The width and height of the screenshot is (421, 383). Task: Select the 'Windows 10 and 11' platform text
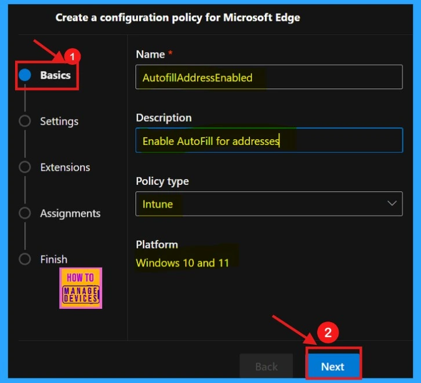[x=182, y=263]
